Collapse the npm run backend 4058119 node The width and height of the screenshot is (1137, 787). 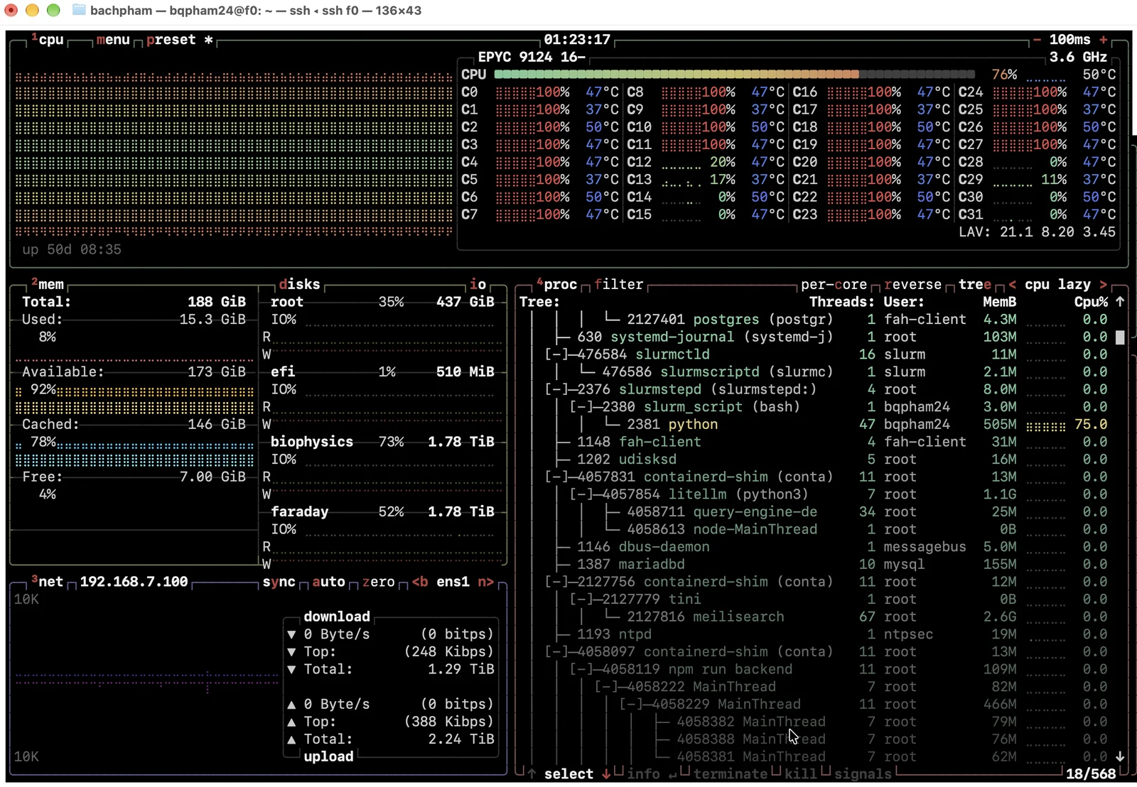click(582, 669)
